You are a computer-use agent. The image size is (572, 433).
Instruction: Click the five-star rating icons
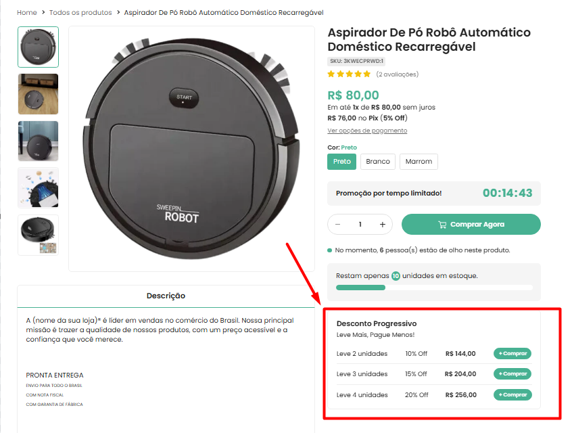coord(349,74)
